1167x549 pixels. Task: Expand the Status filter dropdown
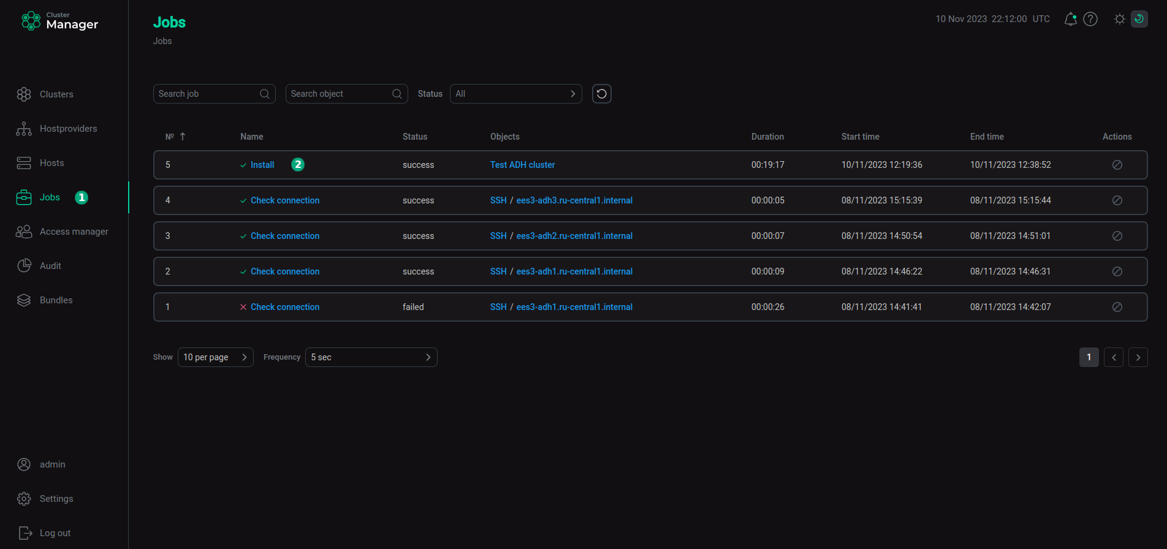point(515,94)
